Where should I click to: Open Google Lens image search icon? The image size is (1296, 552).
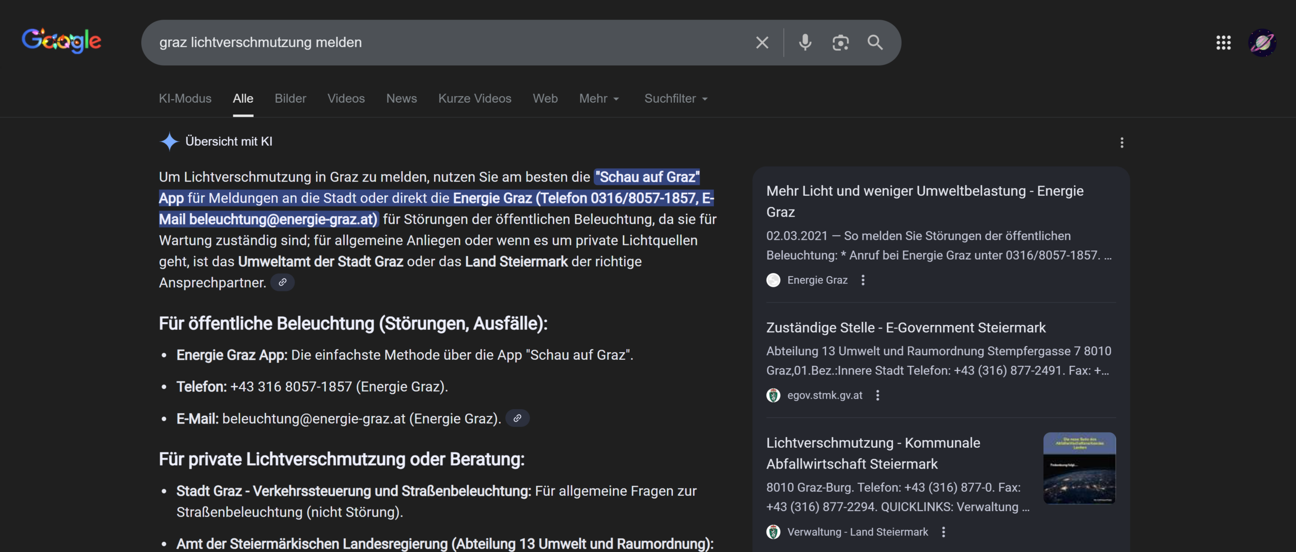(x=840, y=43)
